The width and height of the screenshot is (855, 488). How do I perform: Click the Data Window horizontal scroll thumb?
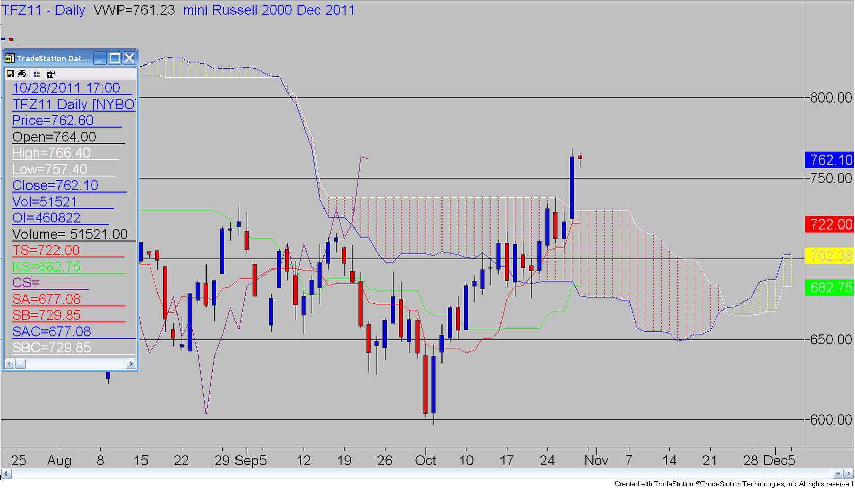point(20,364)
